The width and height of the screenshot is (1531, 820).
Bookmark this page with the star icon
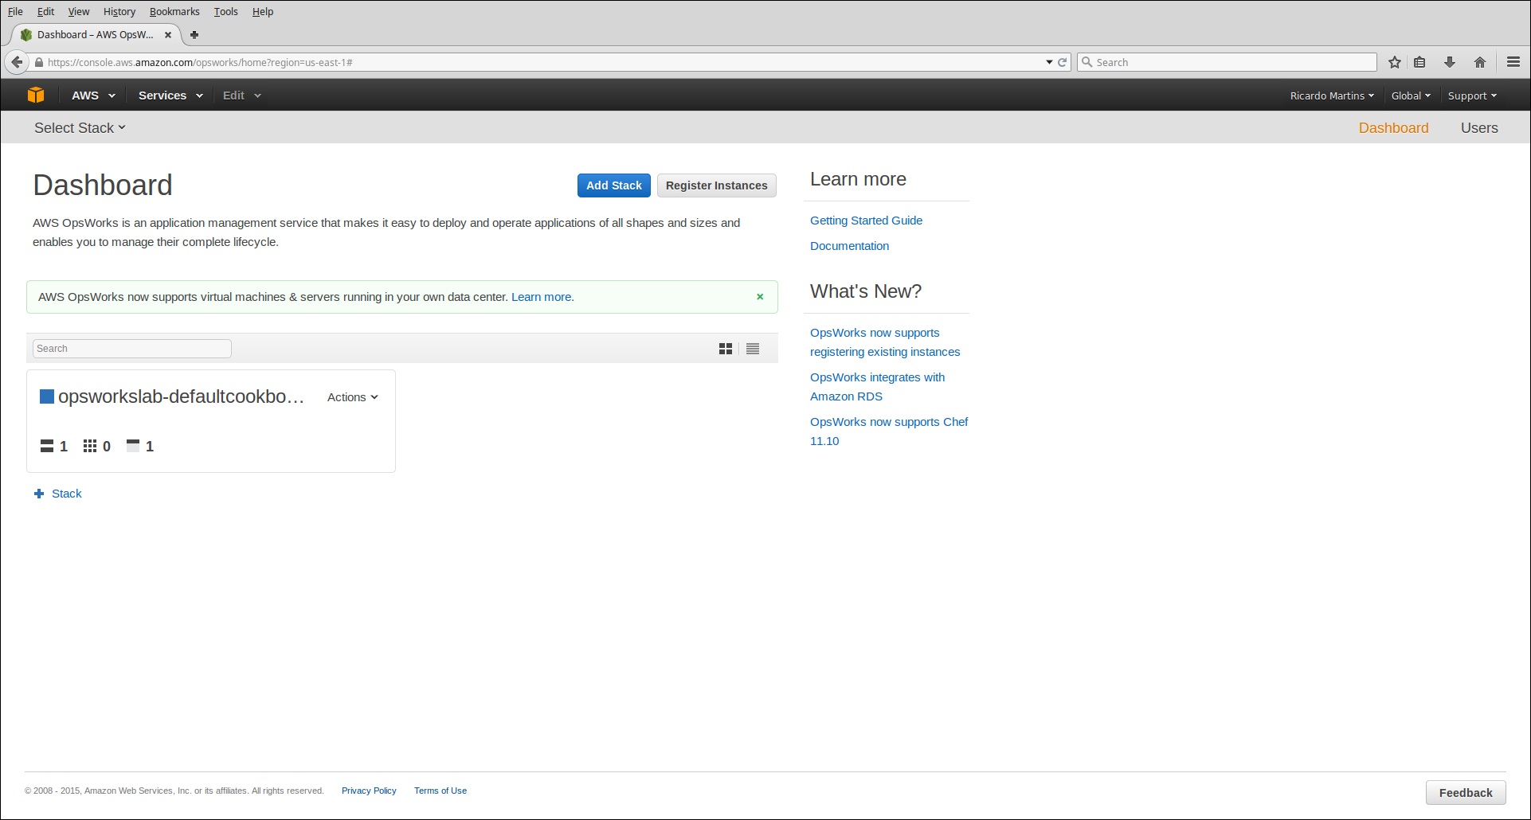pos(1395,62)
